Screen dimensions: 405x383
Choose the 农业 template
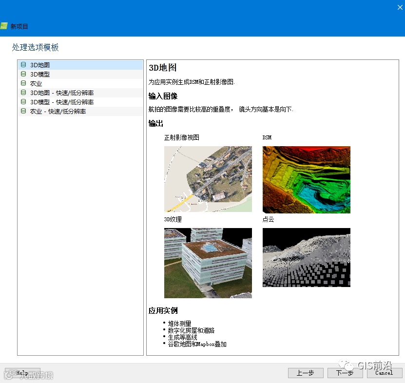(x=80, y=83)
